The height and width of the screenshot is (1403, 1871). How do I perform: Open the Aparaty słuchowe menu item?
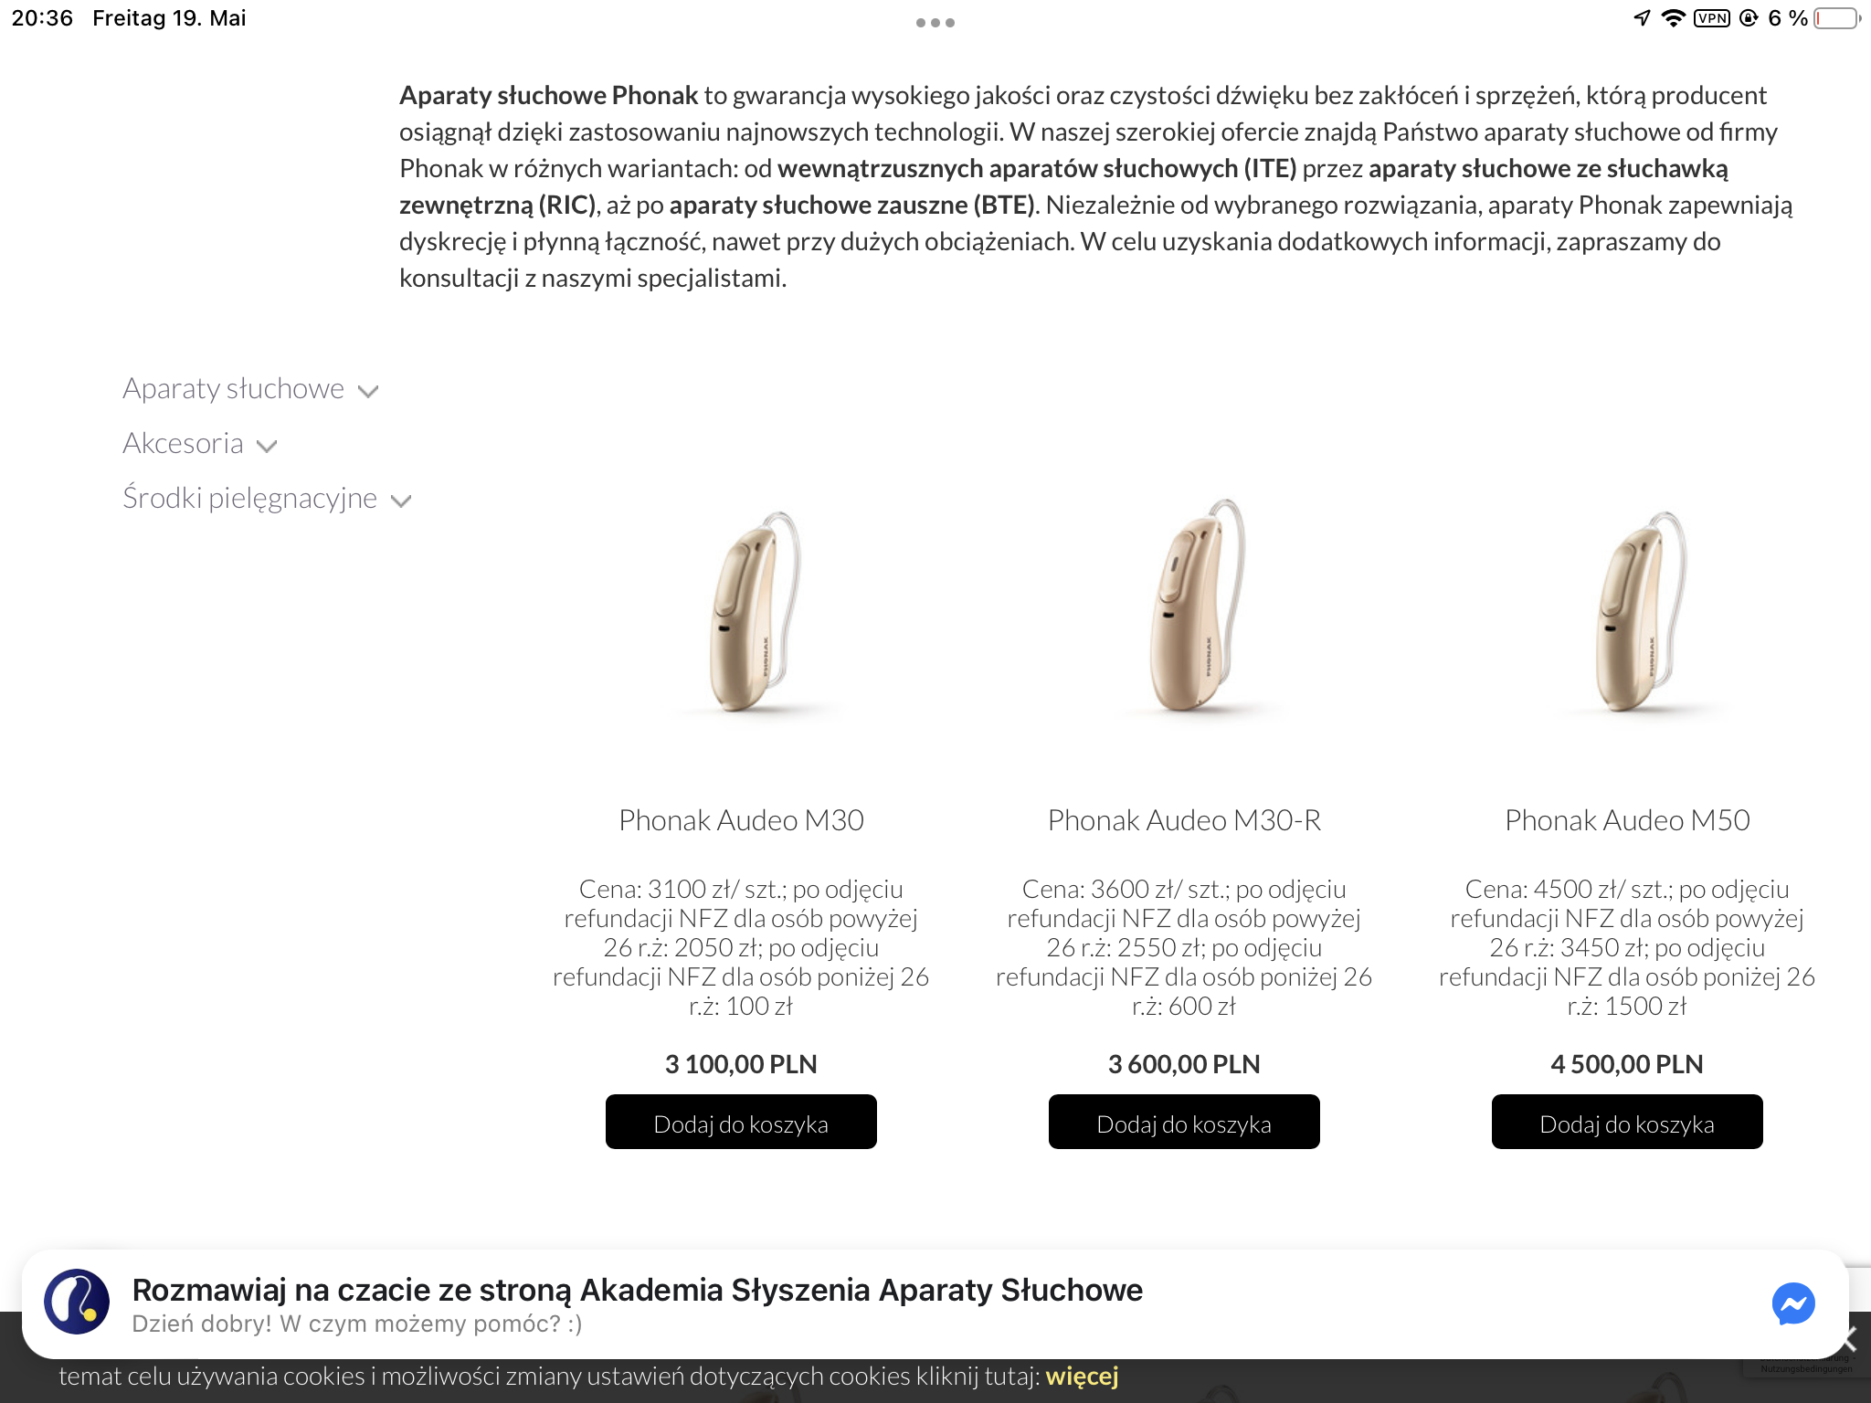[233, 389]
